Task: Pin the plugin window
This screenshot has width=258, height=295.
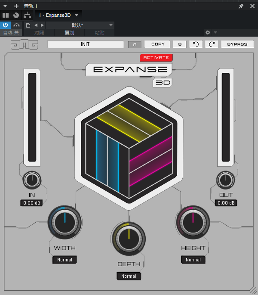Action: [x=241, y=6]
